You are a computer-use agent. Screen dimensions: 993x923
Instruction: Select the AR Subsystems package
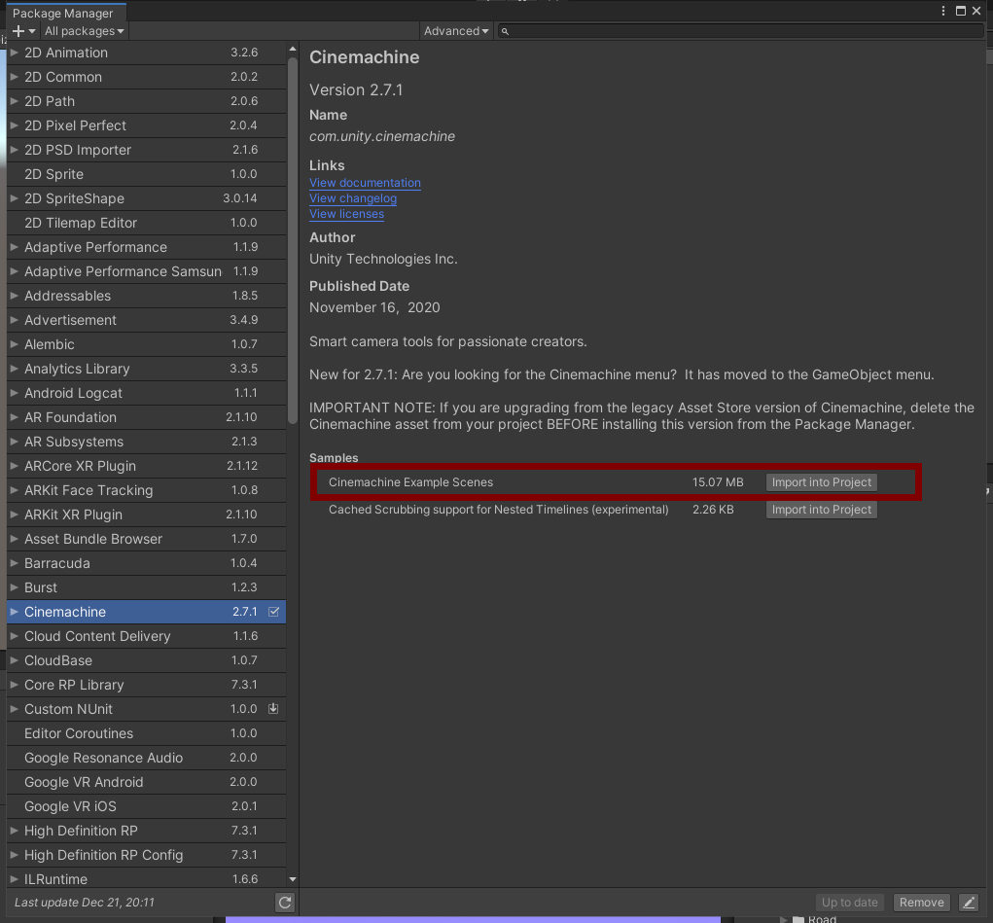coord(146,442)
